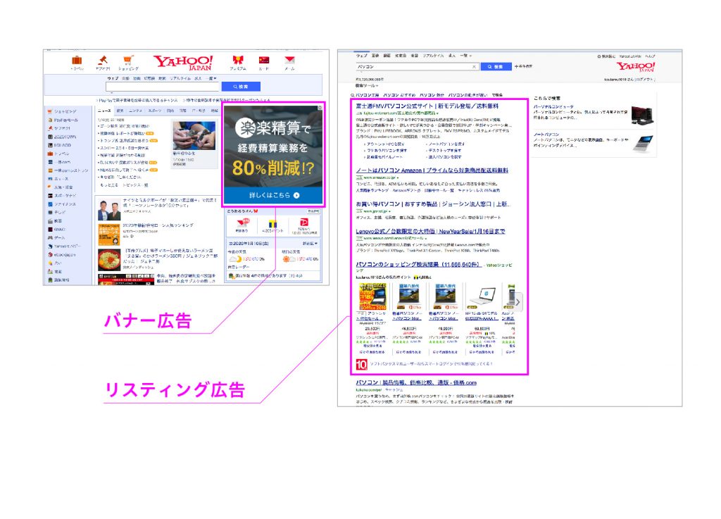Screen dimensions: 721x519
Task: Open the メール envelope icon in header
Action: (289, 61)
